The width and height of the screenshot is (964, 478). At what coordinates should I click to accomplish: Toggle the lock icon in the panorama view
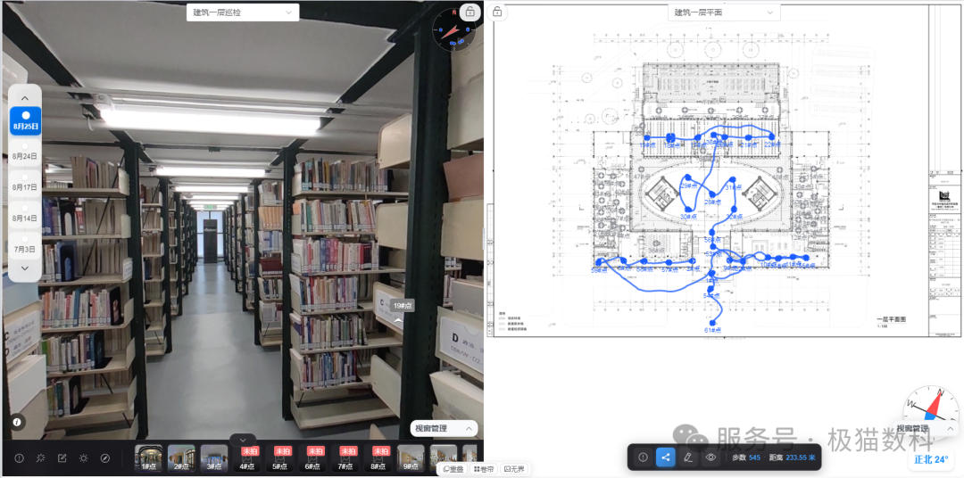coord(470,12)
